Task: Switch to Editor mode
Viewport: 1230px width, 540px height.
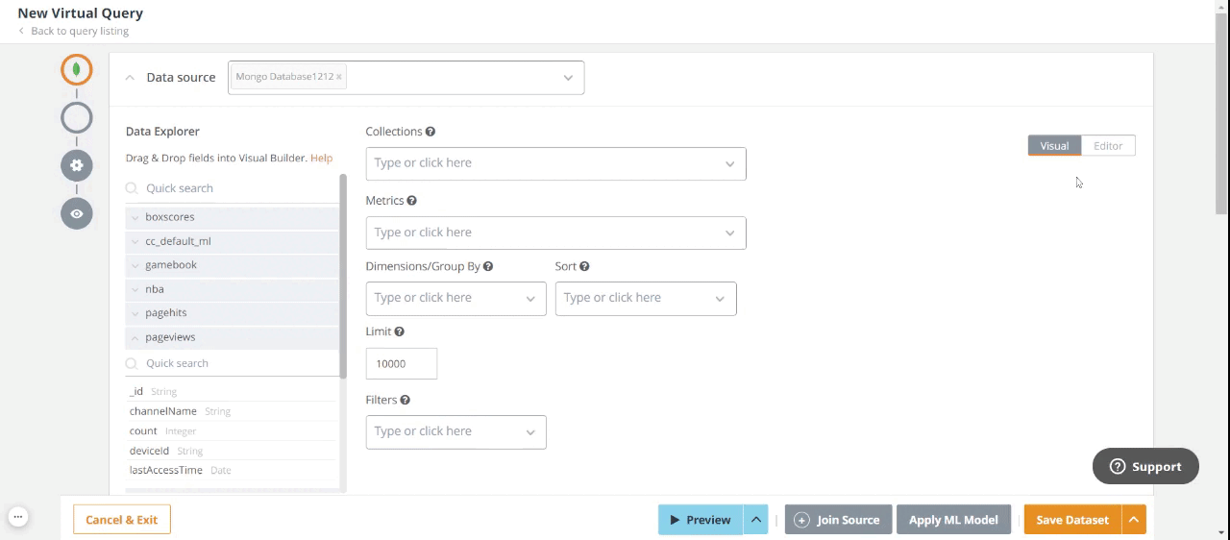Action: pyautogui.click(x=1108, y=146)
